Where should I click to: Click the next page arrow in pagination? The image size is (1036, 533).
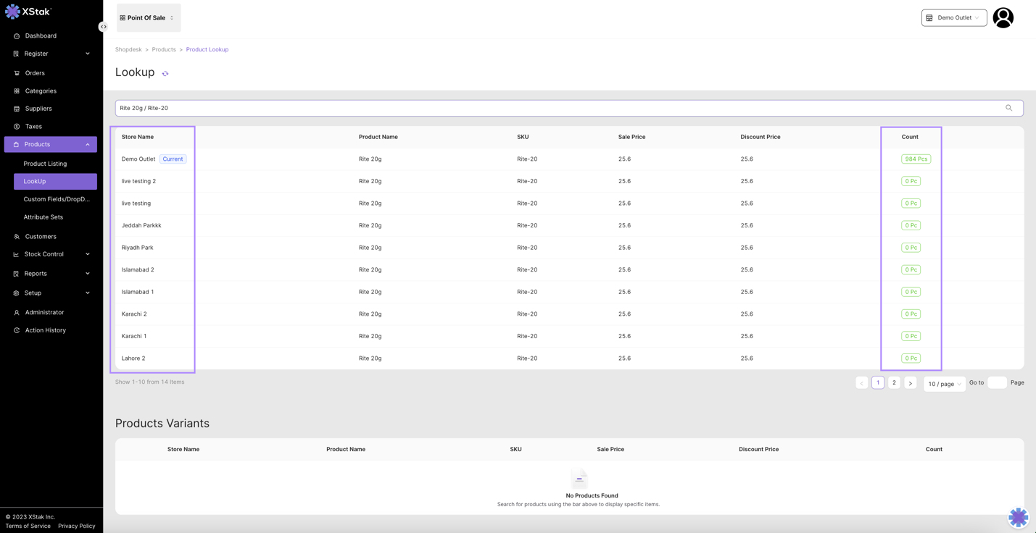(910, 383)
